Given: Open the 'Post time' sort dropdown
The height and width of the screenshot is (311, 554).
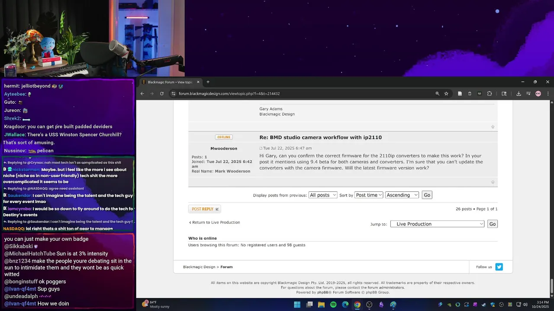Looking at the screenshot, I should 369,195.
